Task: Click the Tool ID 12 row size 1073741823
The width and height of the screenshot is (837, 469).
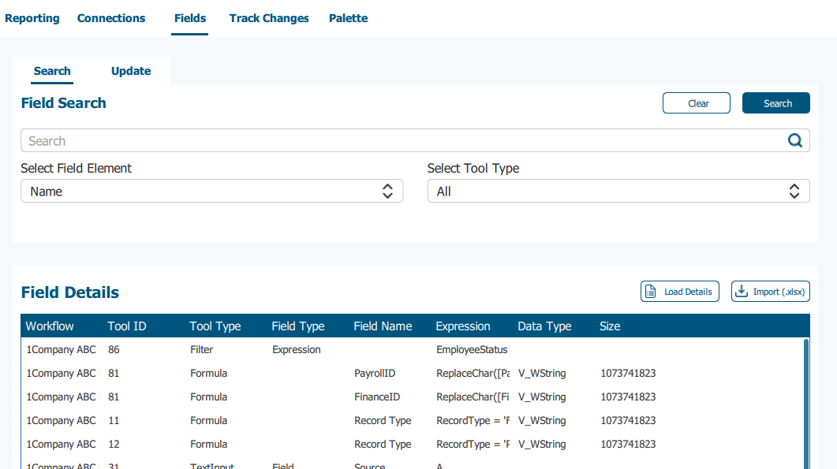Action: [x=628, y=444]
